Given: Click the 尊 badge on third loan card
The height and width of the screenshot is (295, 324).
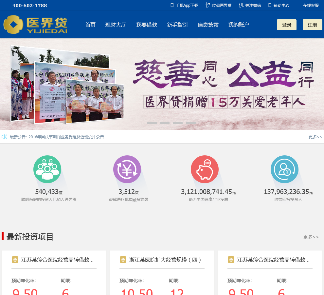Looking at the screenshot, I should 231,260.
